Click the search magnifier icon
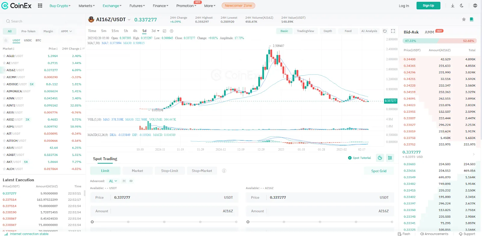Screen dimensions: 482x236 tap(8, 21)
